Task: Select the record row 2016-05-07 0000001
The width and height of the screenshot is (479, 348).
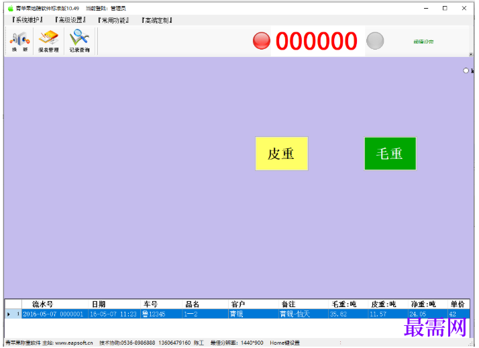Action: click(x=237, y=314)
